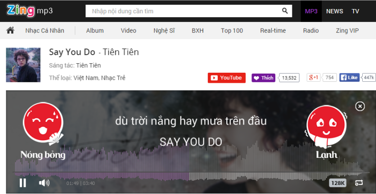Click the SAY YOU DO lyric line

191,142
